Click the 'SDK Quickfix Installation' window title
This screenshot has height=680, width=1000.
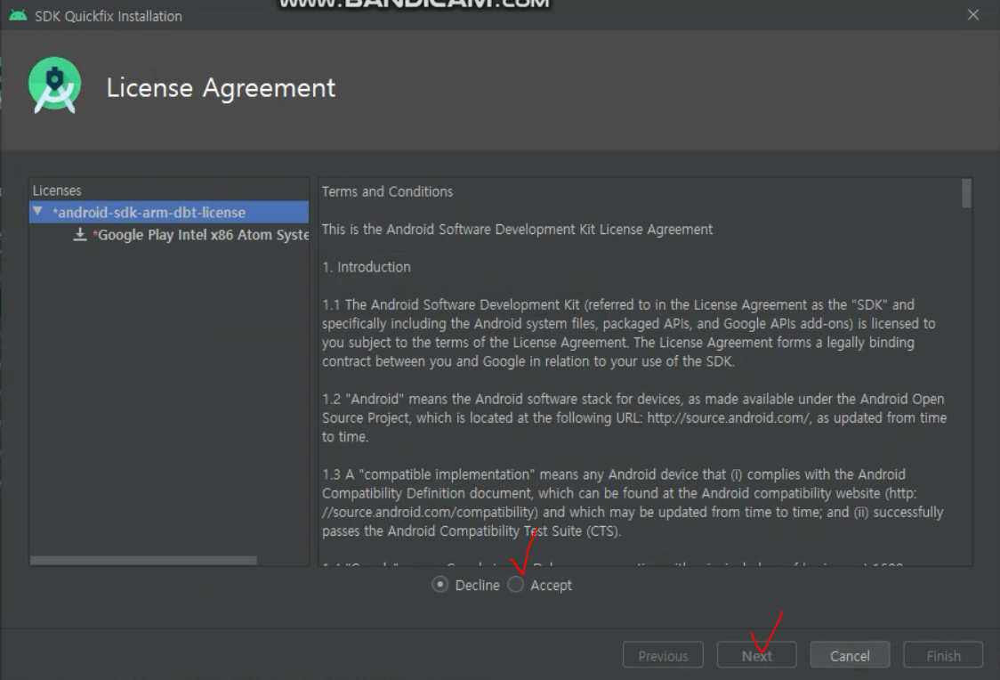[x=109, y=16]
